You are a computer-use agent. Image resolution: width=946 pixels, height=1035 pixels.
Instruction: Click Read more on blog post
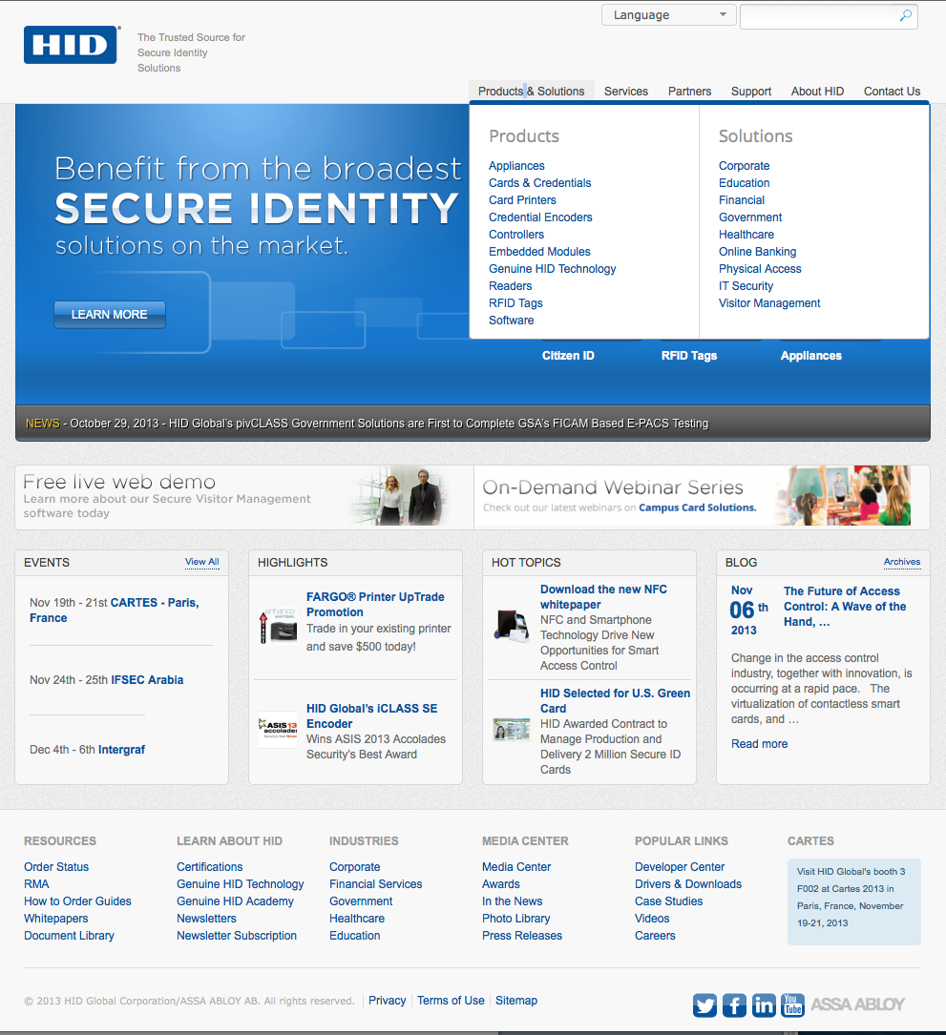759,744
